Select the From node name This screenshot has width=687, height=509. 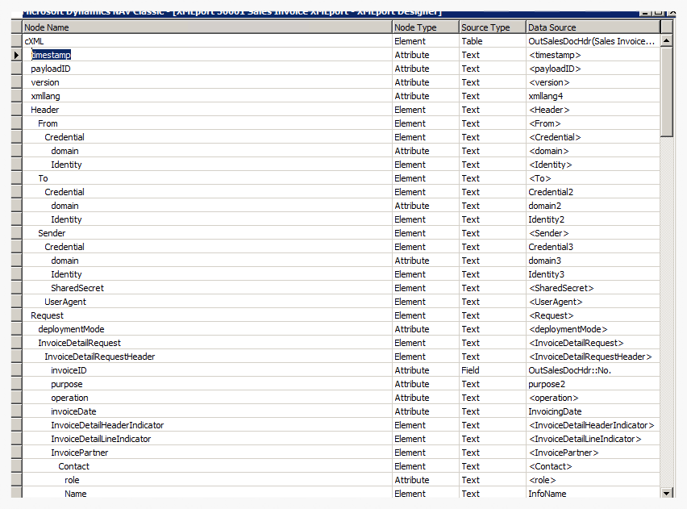[x=48, y=123]
